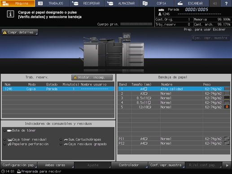Viewport: 232px width, 174px height.
Task: Click the next arrow in bottom bar
Action: pos(227,165)
